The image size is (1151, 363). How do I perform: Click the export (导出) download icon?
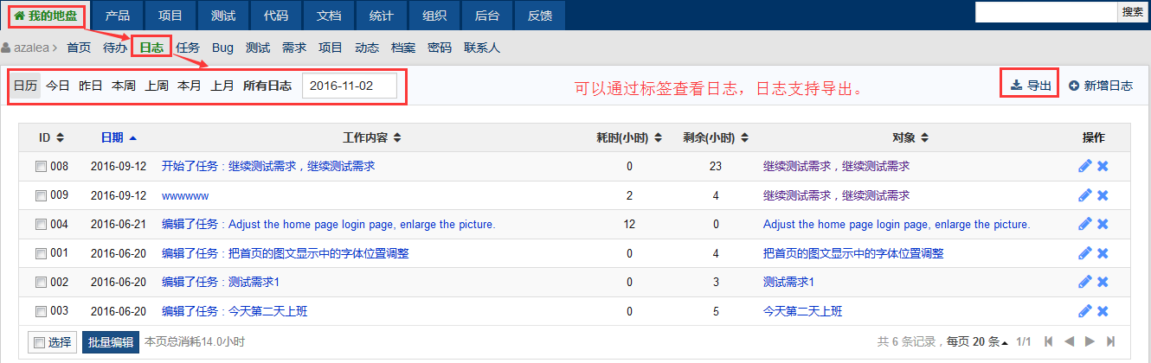[x=1016, y=86]
